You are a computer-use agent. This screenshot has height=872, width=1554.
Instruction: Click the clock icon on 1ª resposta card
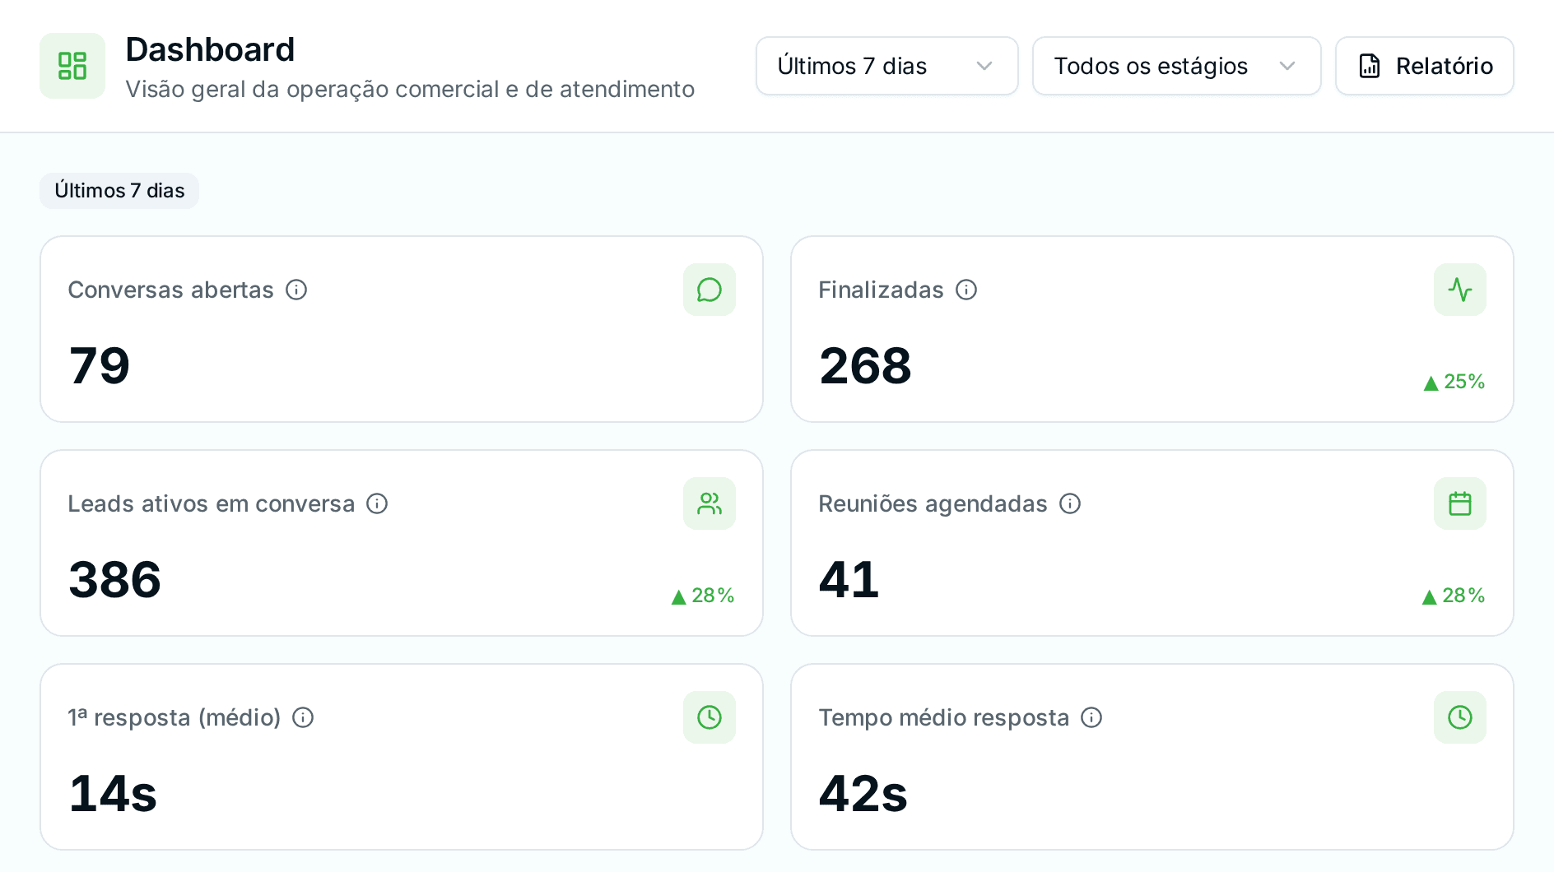(x=709, y=717)
